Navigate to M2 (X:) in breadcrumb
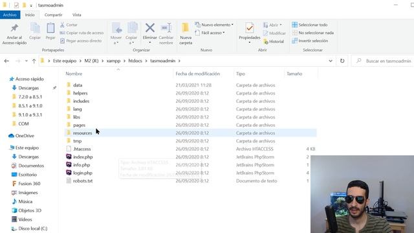 tap(91, 61)
